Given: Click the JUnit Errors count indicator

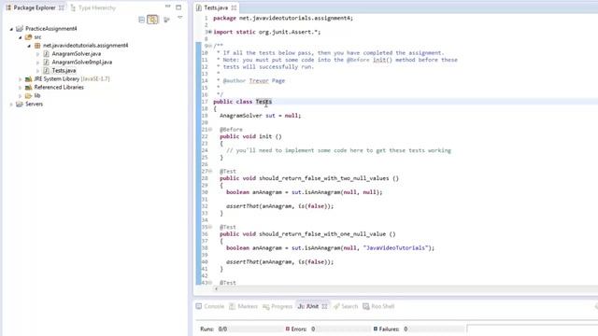Looking at the screenshot, I should coord(300,329).
